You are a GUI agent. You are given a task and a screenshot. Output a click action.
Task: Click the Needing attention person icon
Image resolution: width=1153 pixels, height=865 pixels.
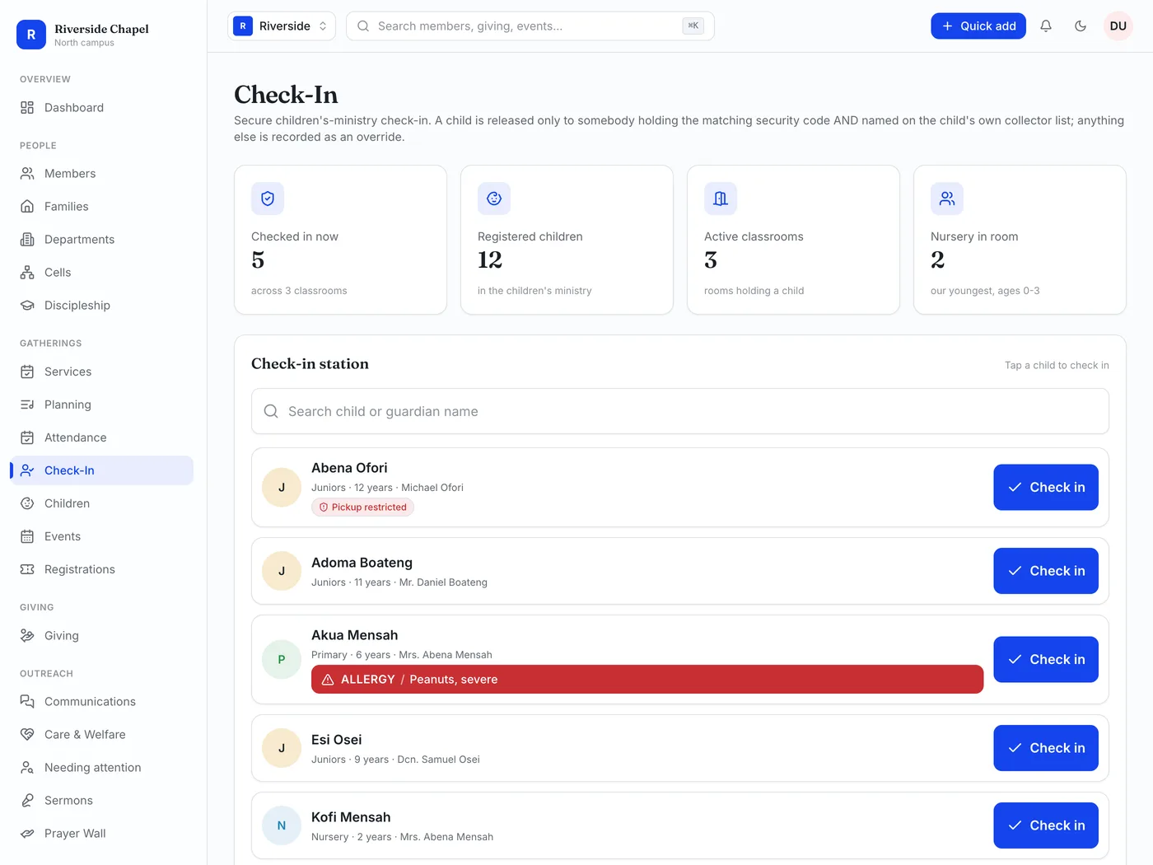27,768
